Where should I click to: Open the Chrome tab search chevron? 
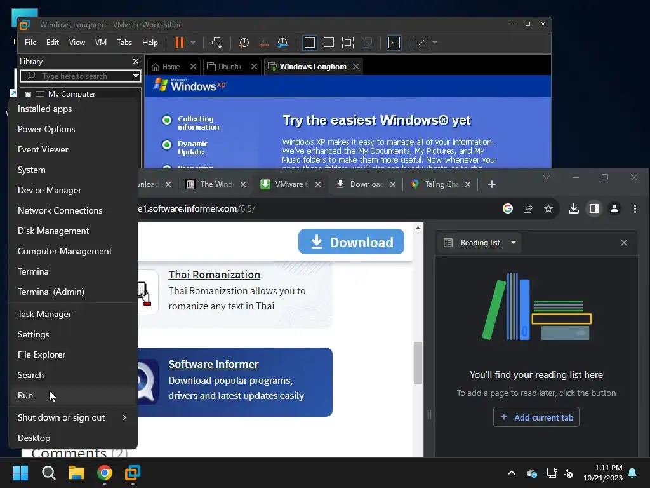click(x=547, y=177)
